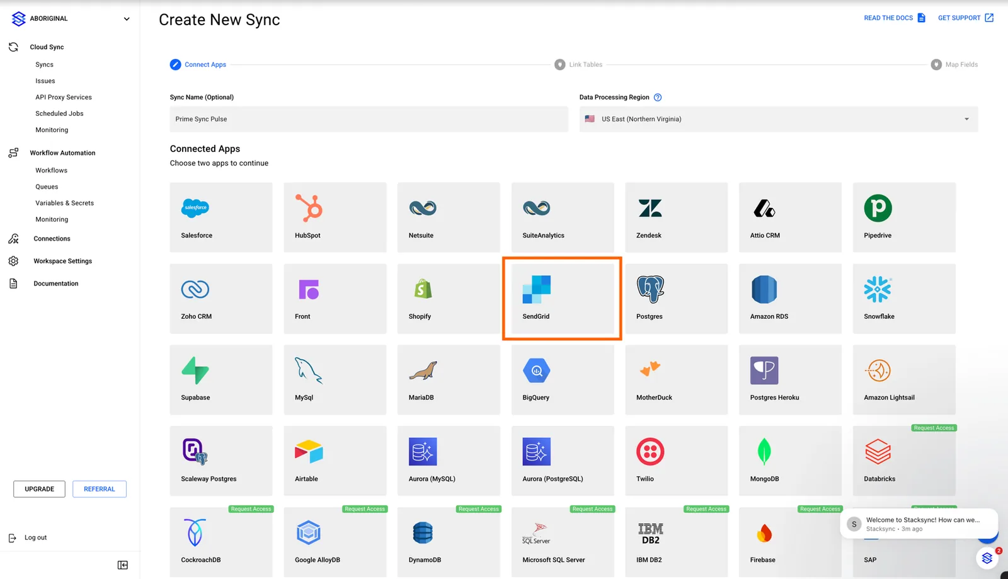The width and height of the screenshot is (1008, 579).
Task: Open Syncs in the sidebar
Action: coord(45,64)
